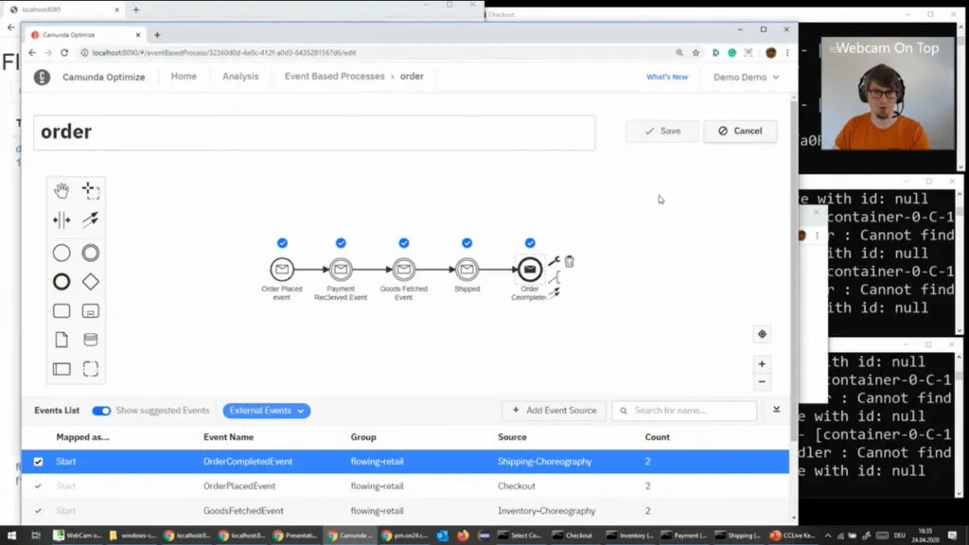Create a data store from palette
The width and height of the screenshot is (969, 545).
pos(90,340)
